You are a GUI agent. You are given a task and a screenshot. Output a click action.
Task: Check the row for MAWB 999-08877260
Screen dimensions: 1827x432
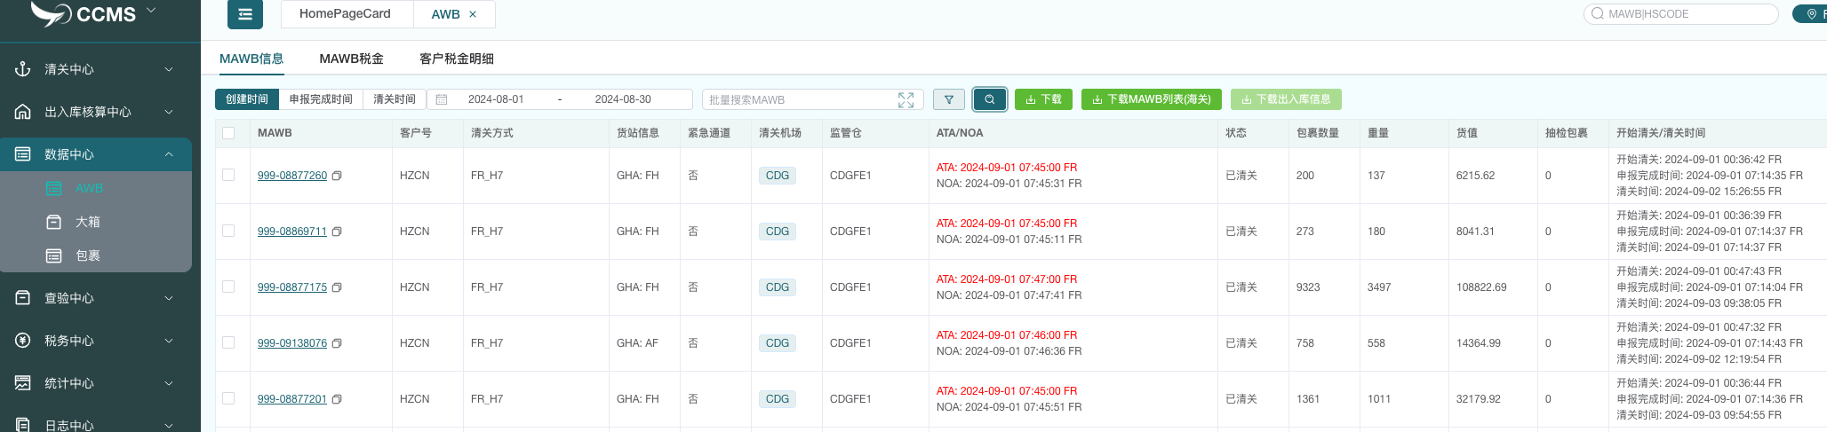click(228, 175)
